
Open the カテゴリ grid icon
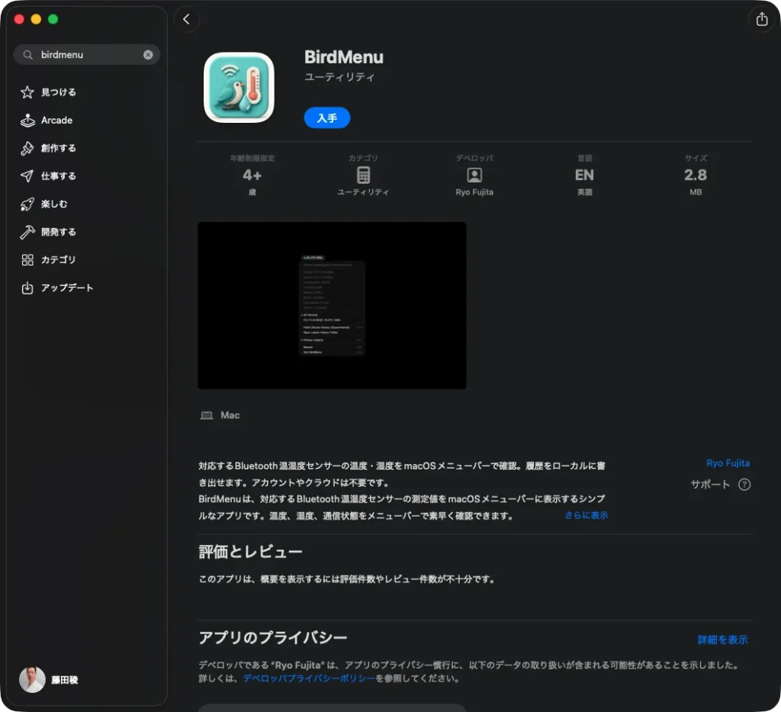coord(27,259)
